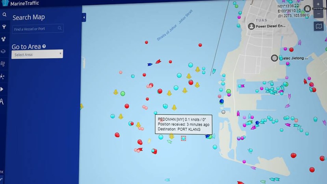Click the search magnifier inside the search field
The image size is (327, 184).
(x=59, y=28)
